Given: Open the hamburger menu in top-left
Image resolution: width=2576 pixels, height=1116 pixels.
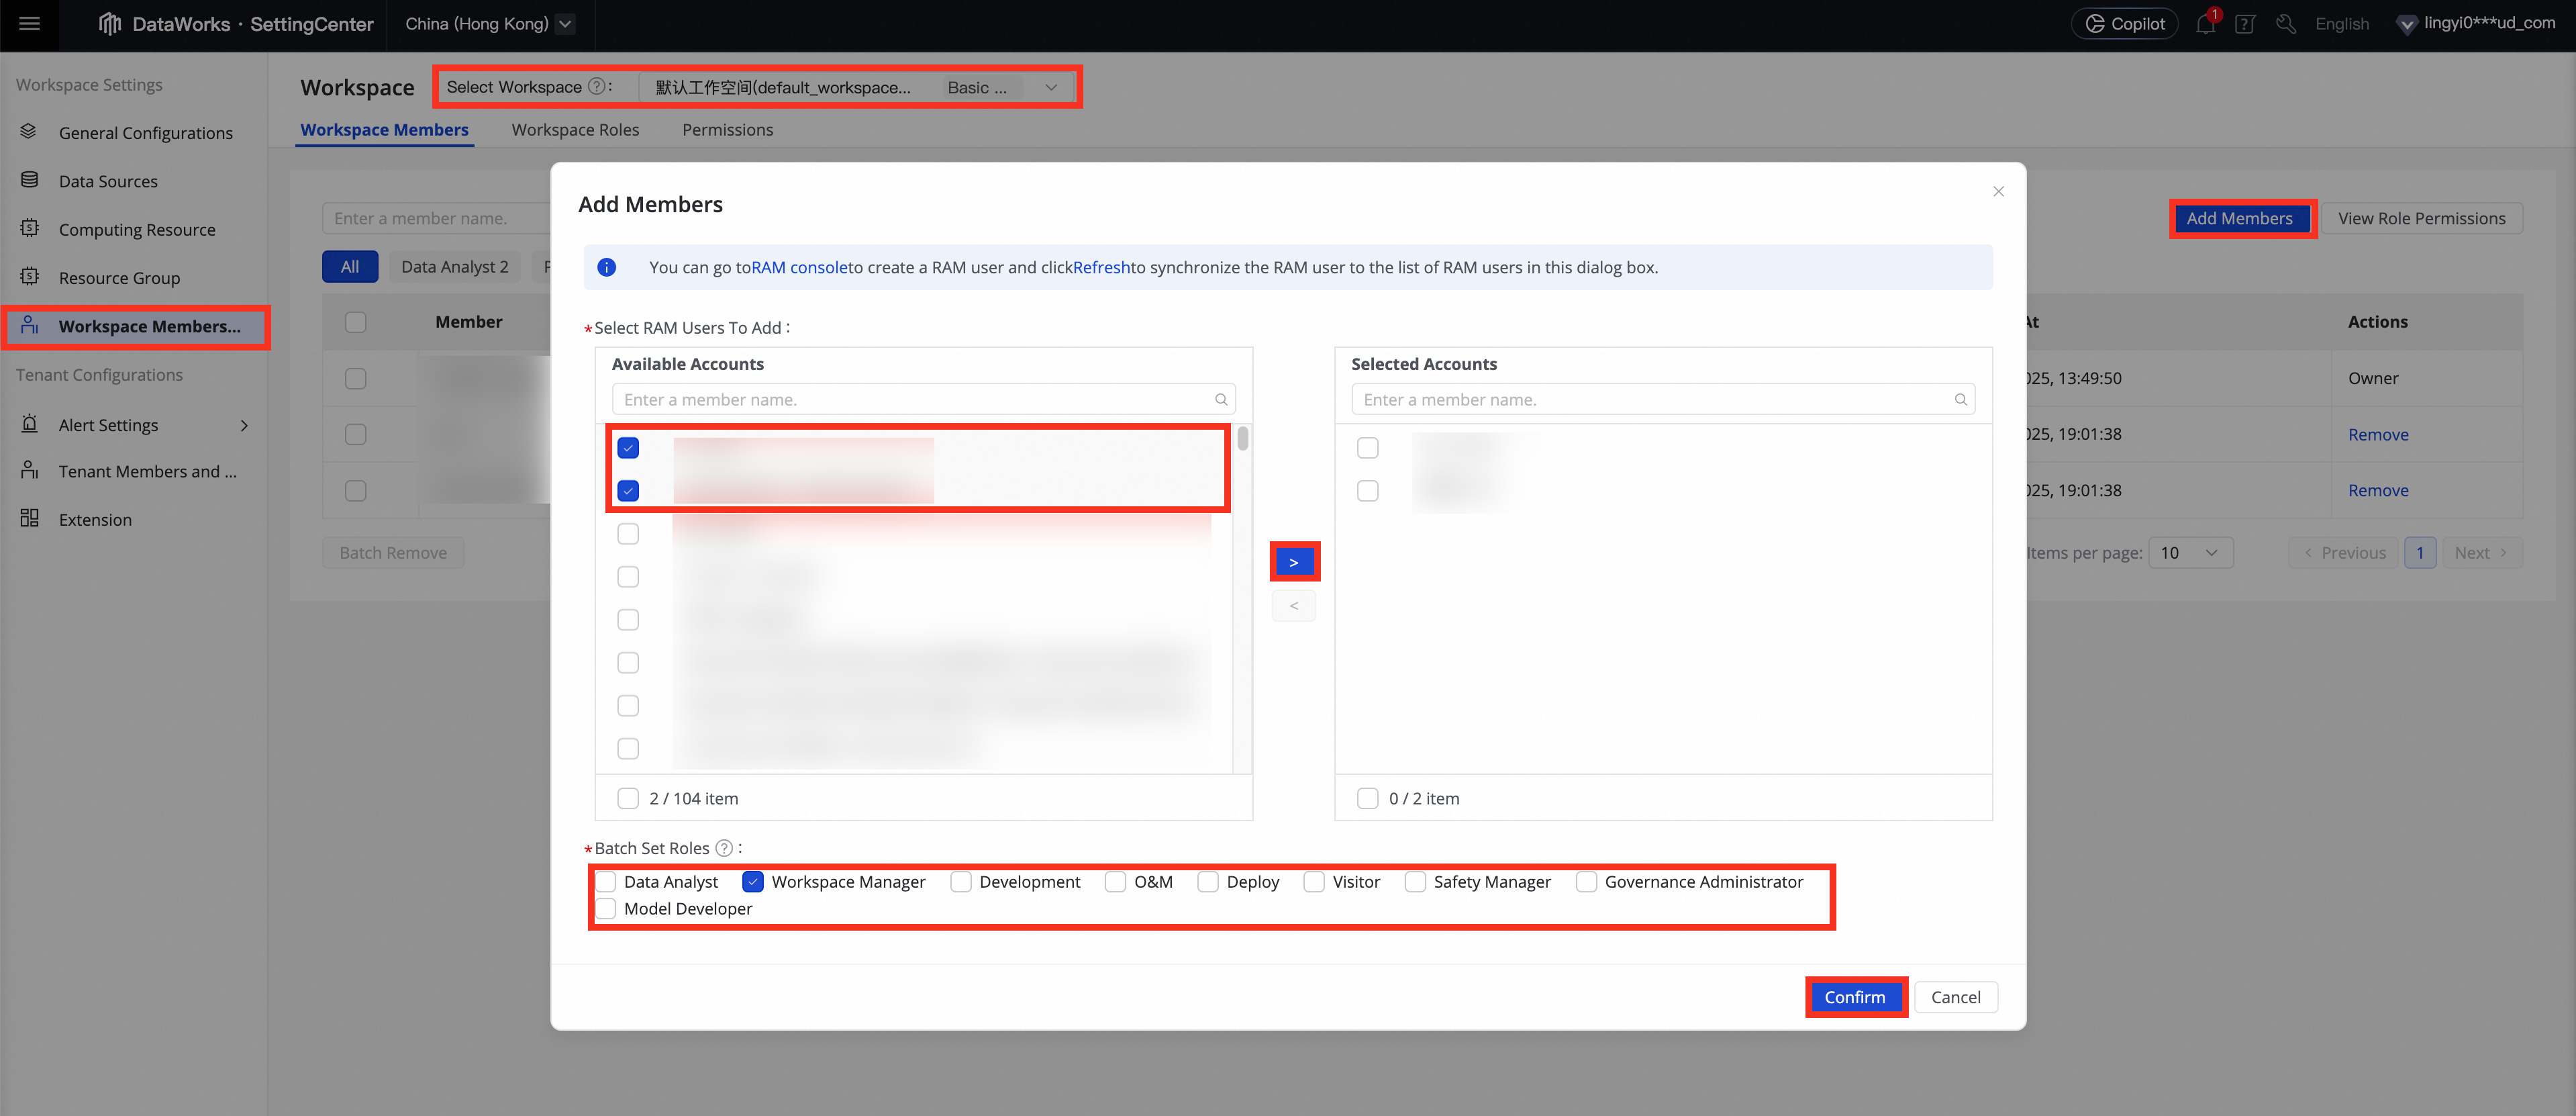Looking at the screenshot, I should click(29, 23).
